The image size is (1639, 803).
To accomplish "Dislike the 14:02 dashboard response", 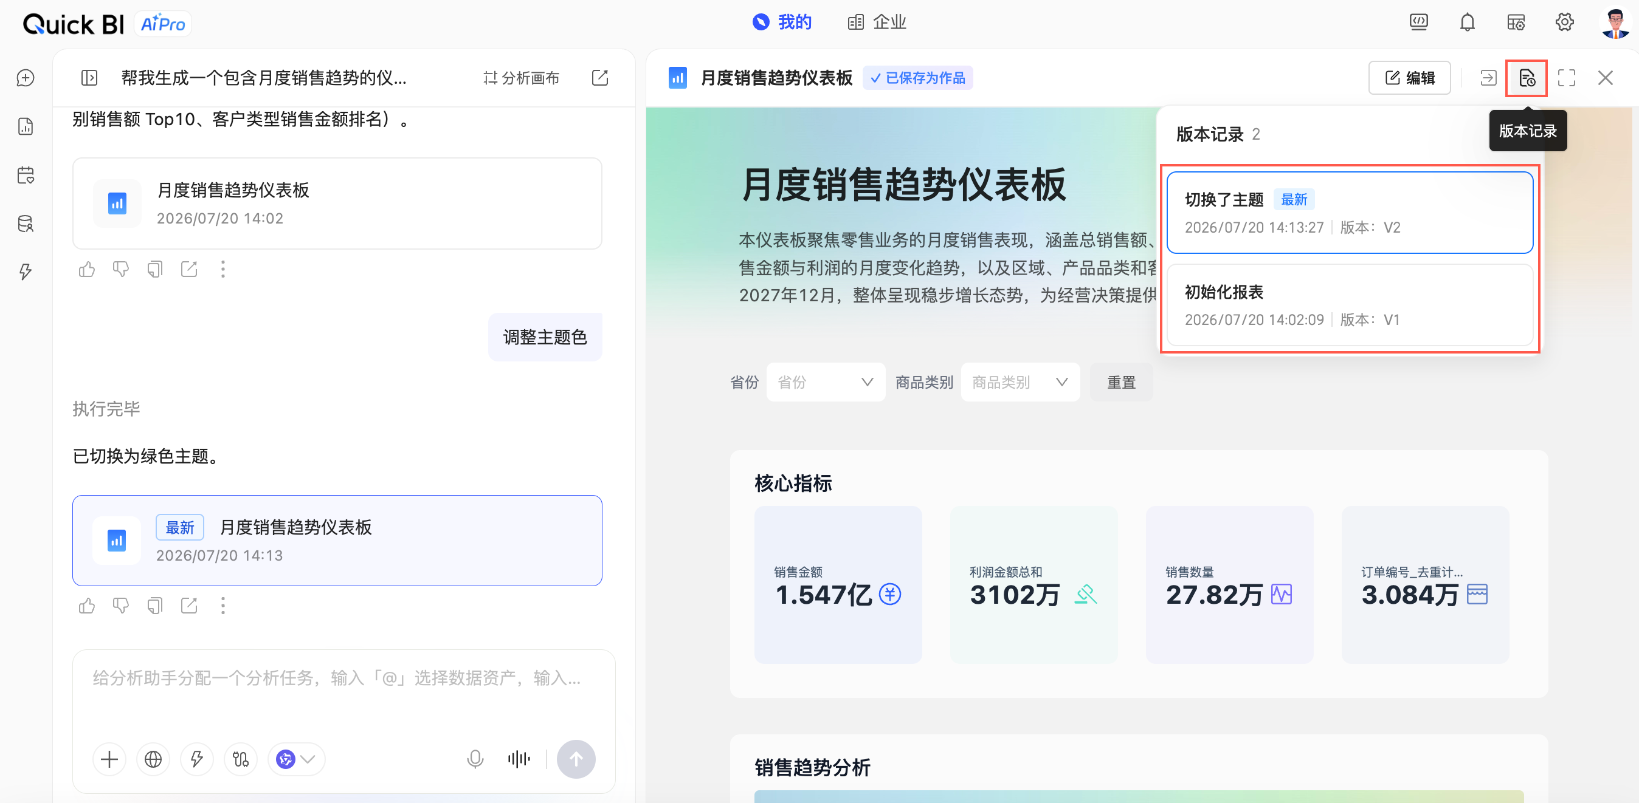I will 121,270.
